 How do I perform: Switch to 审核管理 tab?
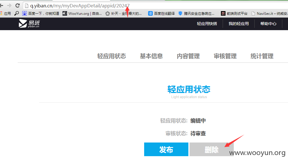click(225, 56)
